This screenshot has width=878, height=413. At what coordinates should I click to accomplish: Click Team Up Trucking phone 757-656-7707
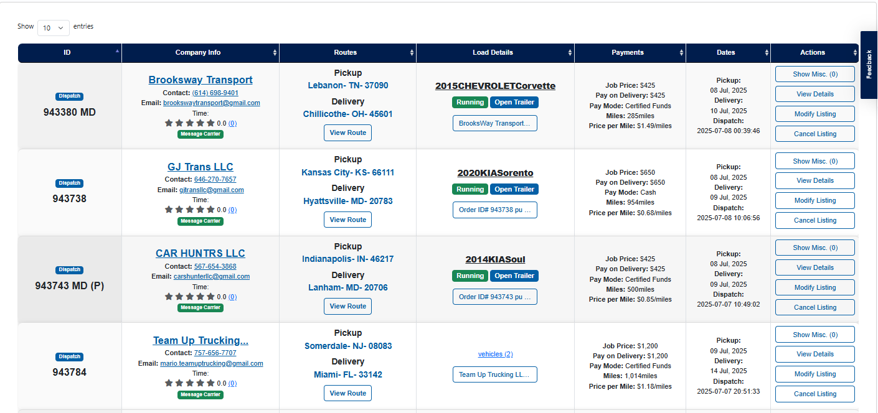coord(215,353)
